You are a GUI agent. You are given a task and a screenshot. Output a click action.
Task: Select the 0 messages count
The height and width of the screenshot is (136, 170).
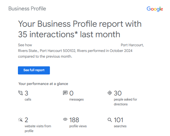point(71,93)
